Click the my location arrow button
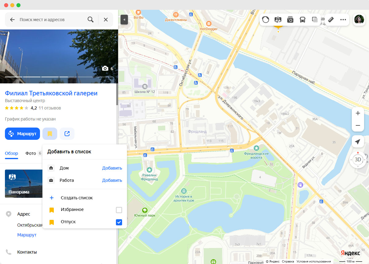Image resolution: width=369 pixels, height=264 pixels. click(x=358, y=141)
